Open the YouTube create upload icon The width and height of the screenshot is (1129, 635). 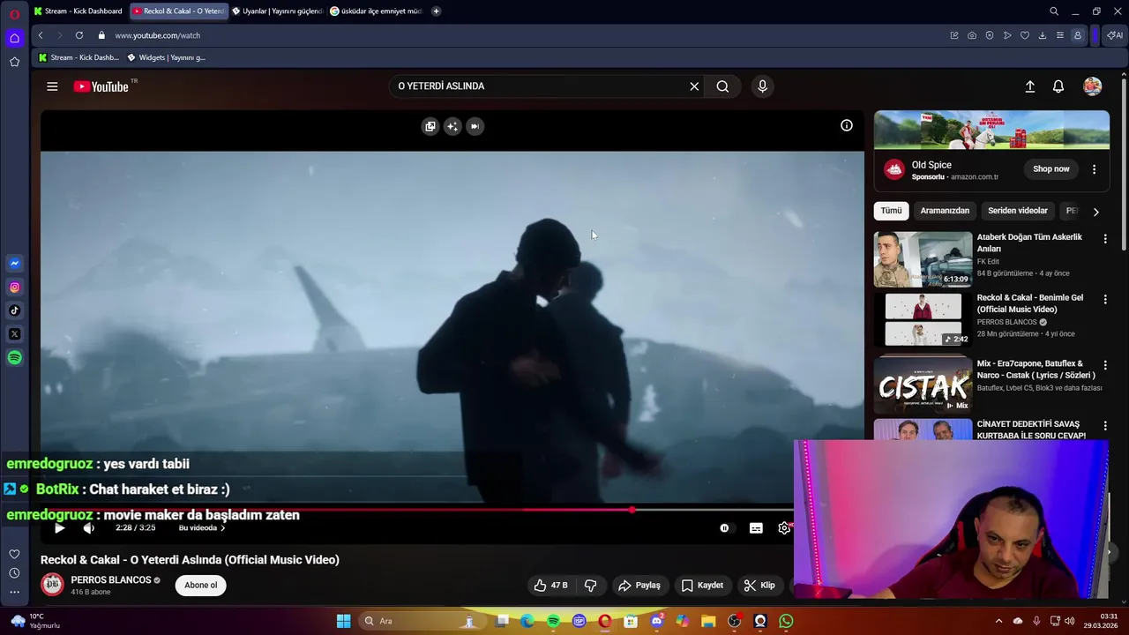[x=1029, y=86]
